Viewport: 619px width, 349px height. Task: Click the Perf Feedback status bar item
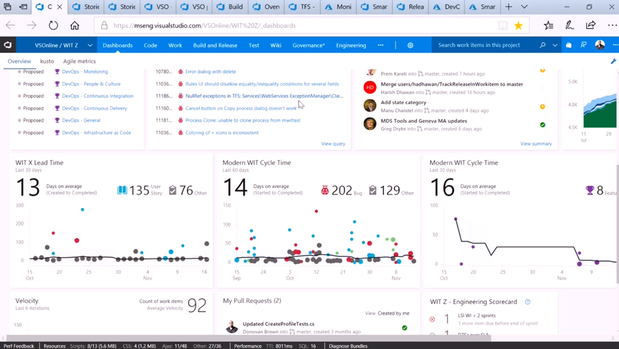point(19,346)
